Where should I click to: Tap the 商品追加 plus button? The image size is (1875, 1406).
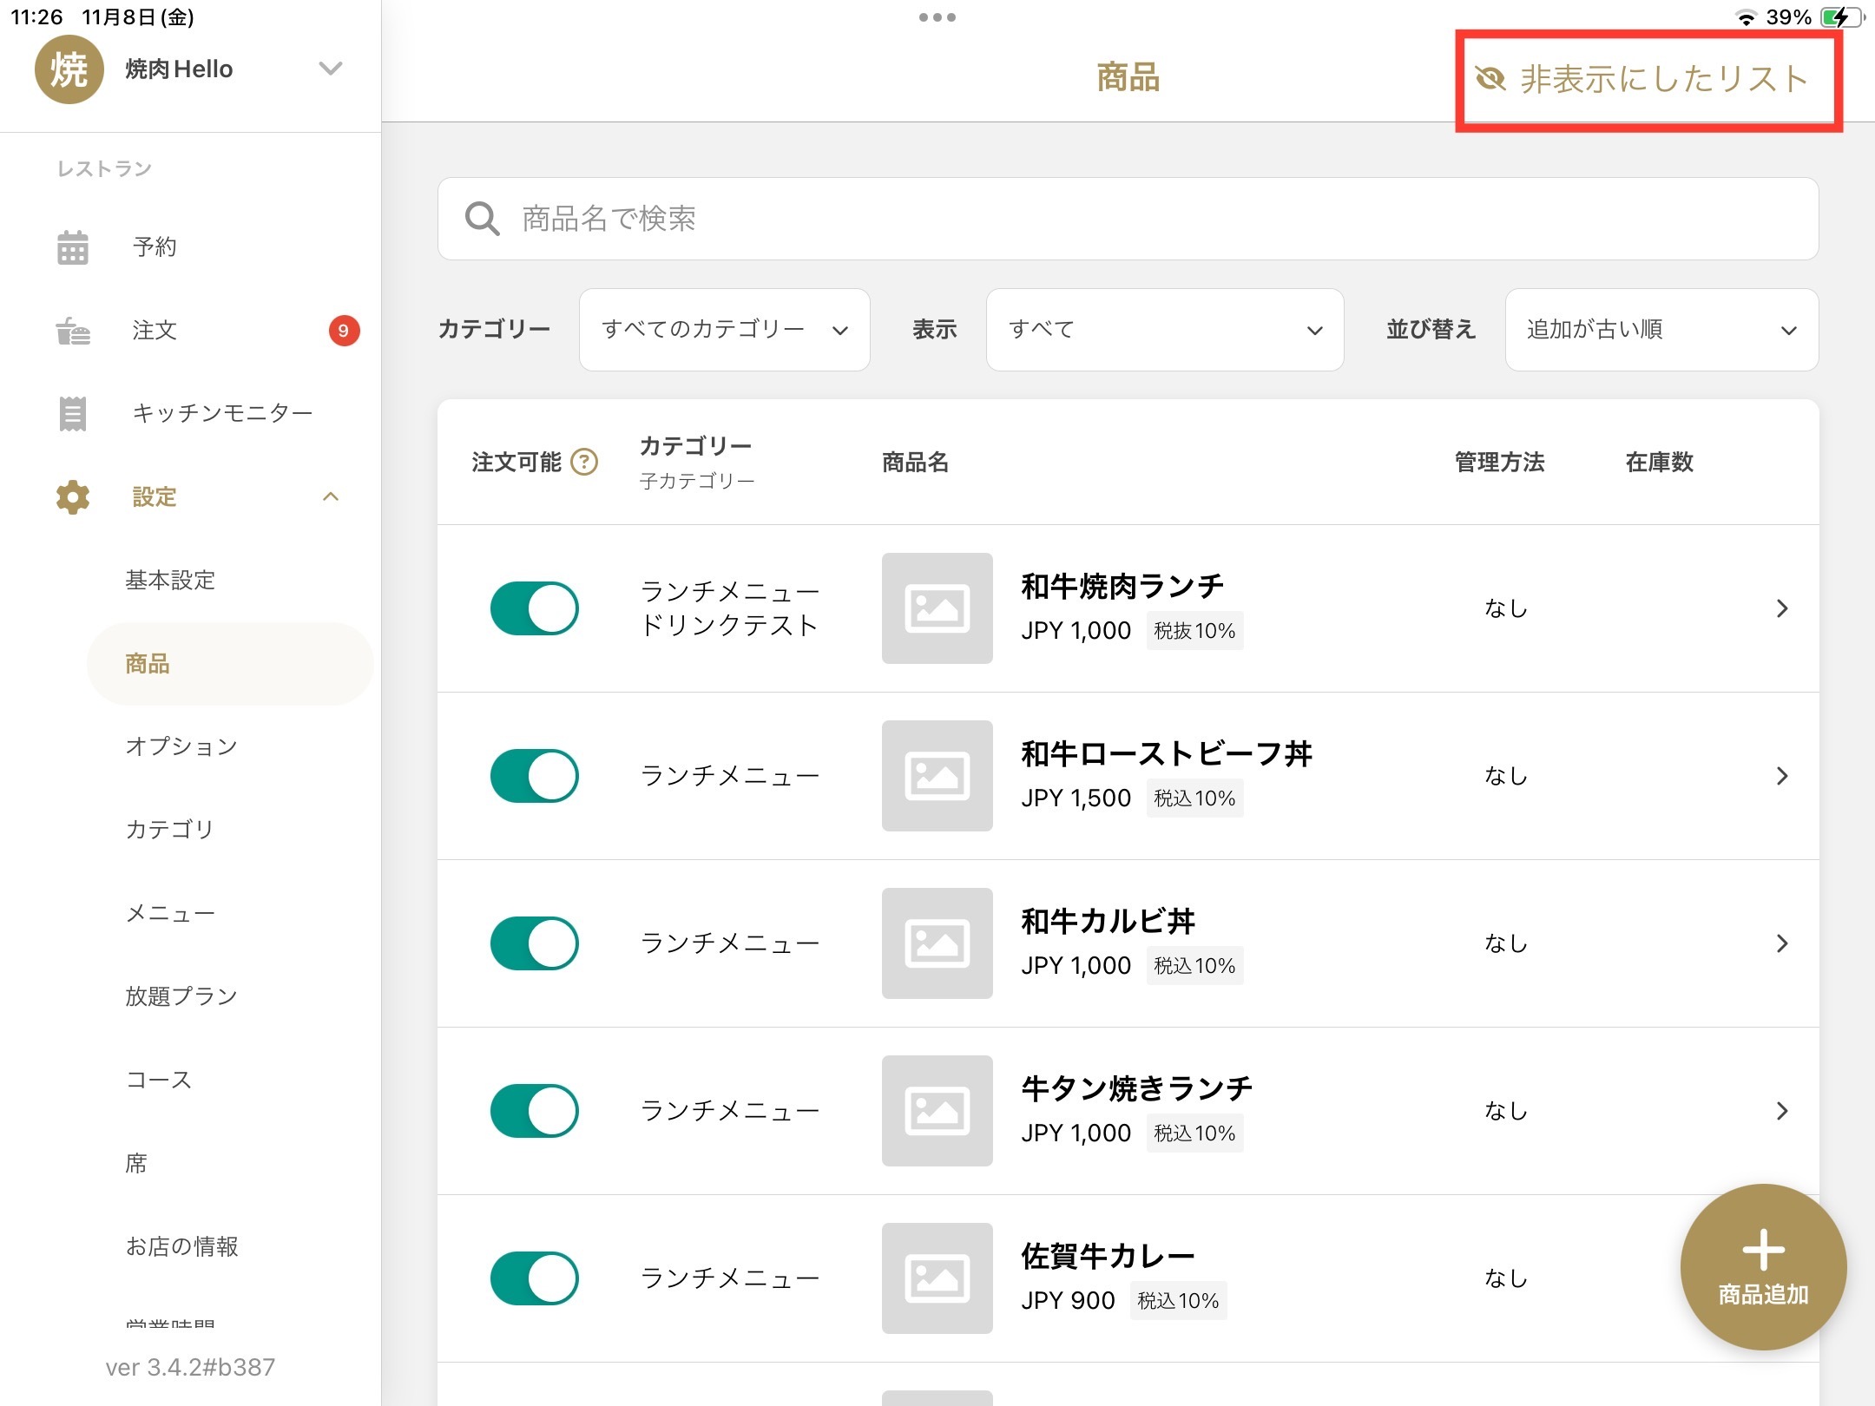1763,1266
